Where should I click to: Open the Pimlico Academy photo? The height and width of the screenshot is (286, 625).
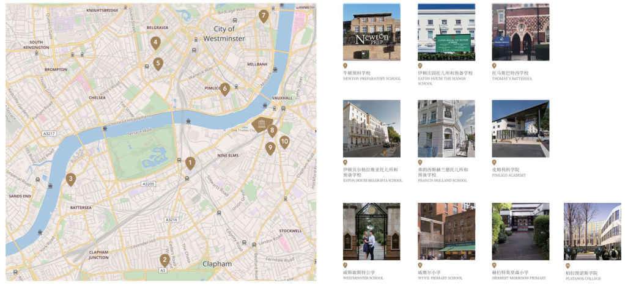click(520, 129)
